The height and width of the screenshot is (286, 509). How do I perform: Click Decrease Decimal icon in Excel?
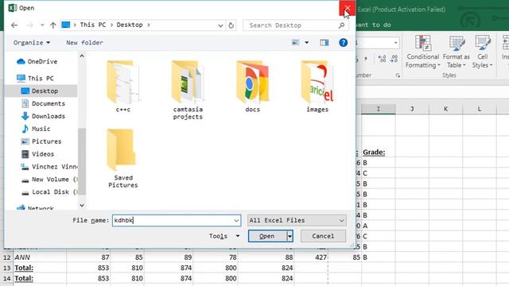[x=394, y=58]
